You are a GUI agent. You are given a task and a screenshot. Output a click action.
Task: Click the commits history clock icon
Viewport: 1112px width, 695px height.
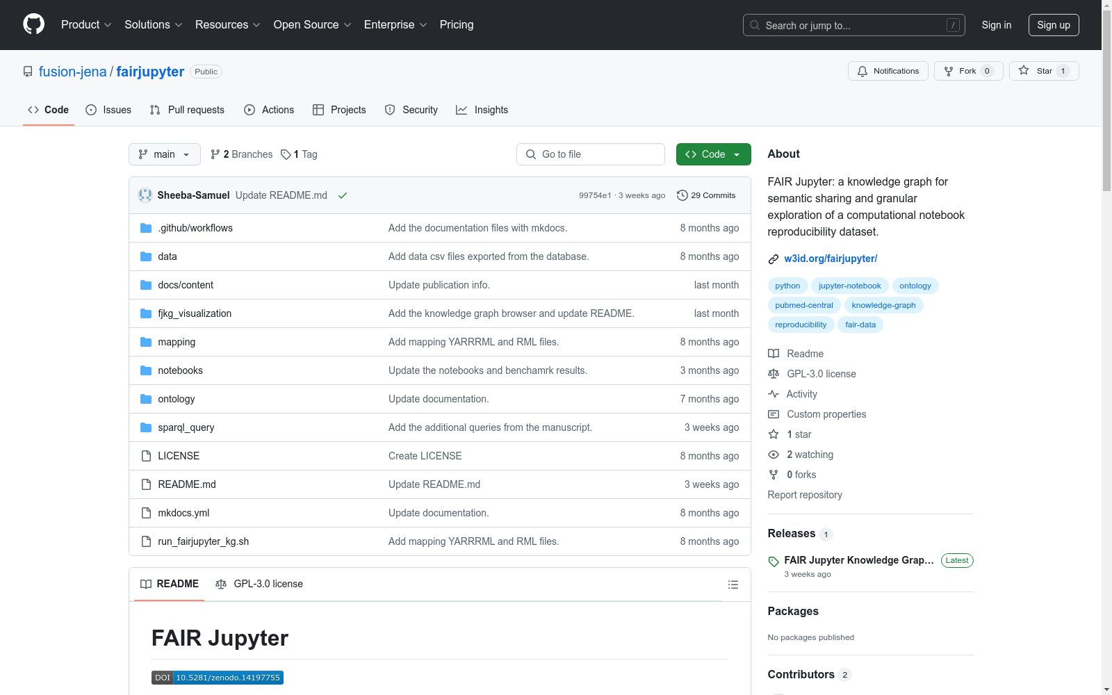click(682, 195)
